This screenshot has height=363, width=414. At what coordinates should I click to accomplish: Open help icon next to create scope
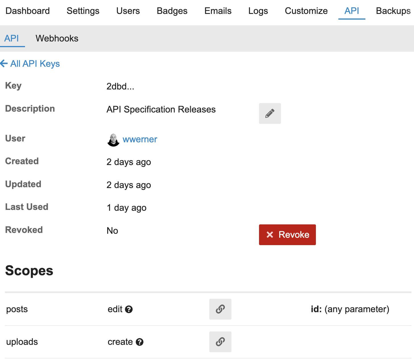140,342
